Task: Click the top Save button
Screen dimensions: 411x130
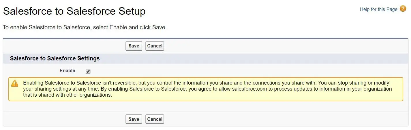Action: tap(134, 46)
